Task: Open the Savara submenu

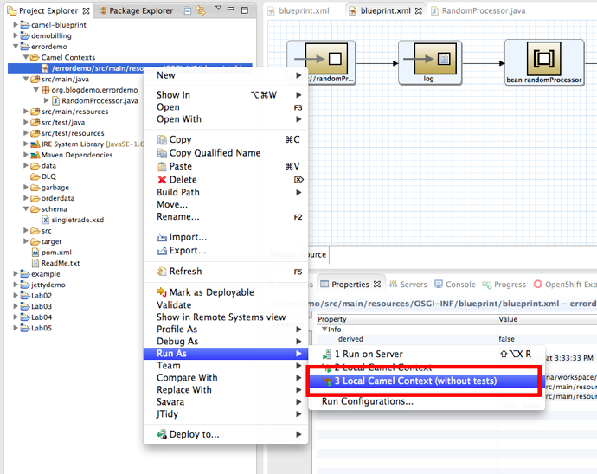Action: click(226, 401)
